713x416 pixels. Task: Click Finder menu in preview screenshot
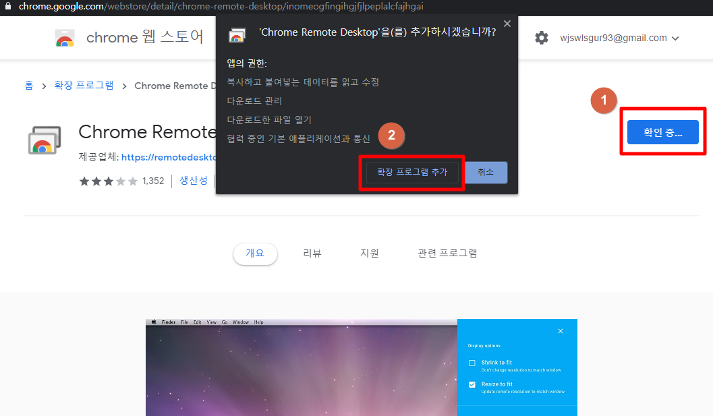pos(168,322)
